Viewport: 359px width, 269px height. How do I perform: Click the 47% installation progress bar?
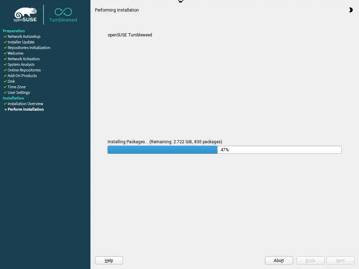point(225,150)
